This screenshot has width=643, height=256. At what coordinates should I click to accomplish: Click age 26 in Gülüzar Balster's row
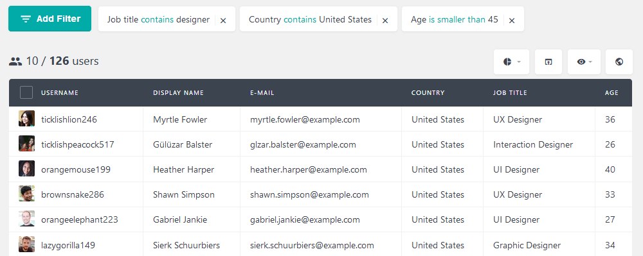pyautogui.click(x=610, y=144)
